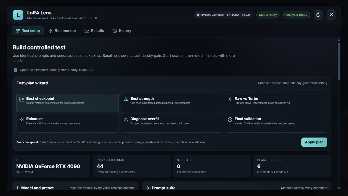Click the GPU status dot indicator
The image size is (348, 196).
[x=198, y=15]
